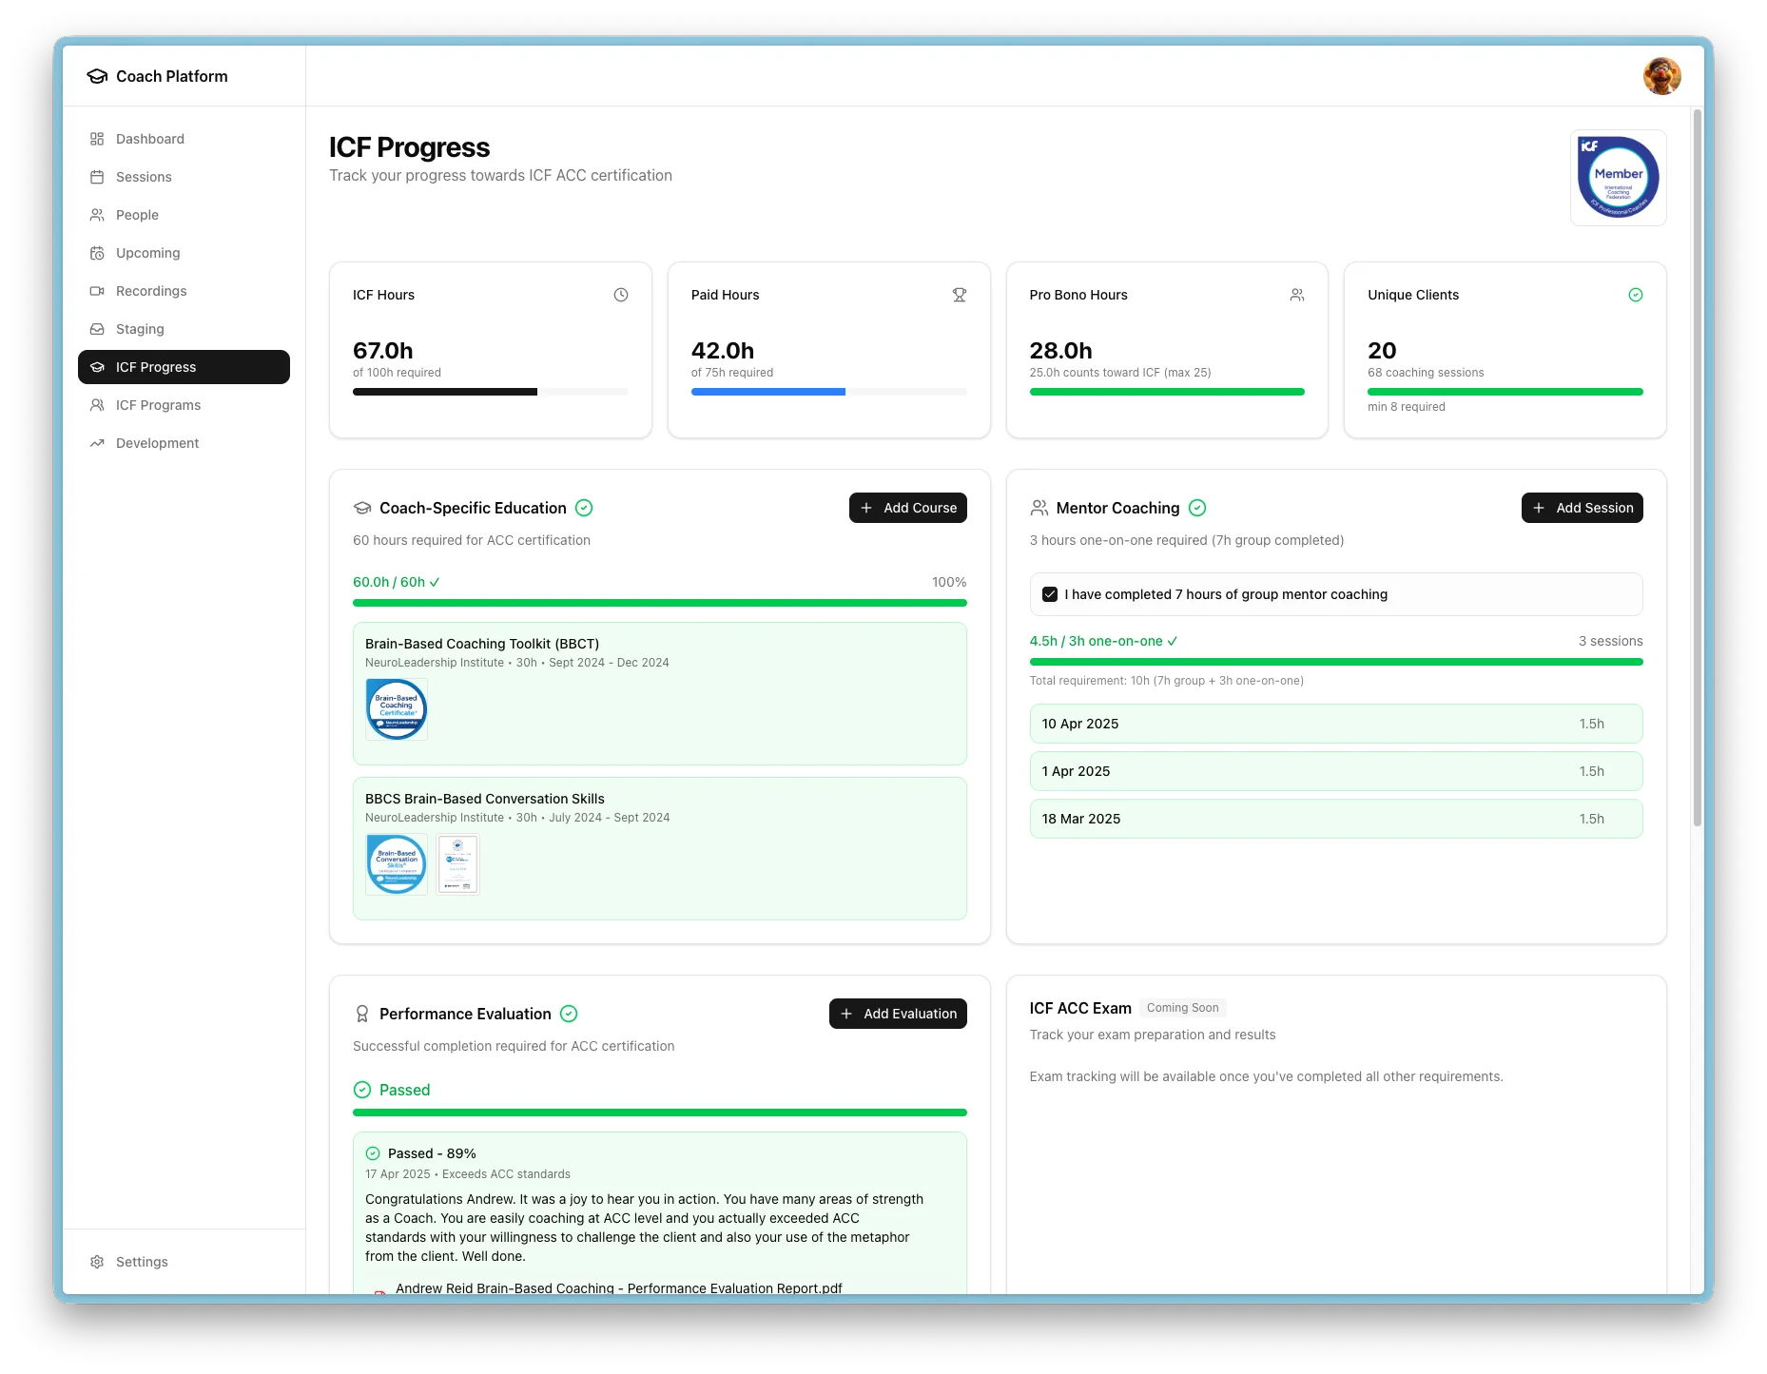
Task: Select the Staging inbox icon
Action: coord(98,329)
